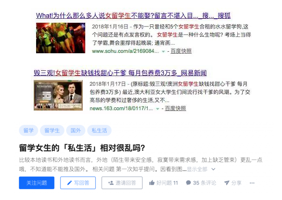
Task: Click the add-person icon in 邀请回答
Action: click(x=111, y=183)
